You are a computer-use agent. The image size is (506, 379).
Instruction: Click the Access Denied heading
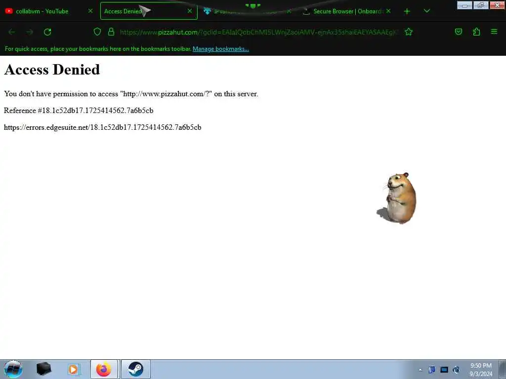(52, 70)
